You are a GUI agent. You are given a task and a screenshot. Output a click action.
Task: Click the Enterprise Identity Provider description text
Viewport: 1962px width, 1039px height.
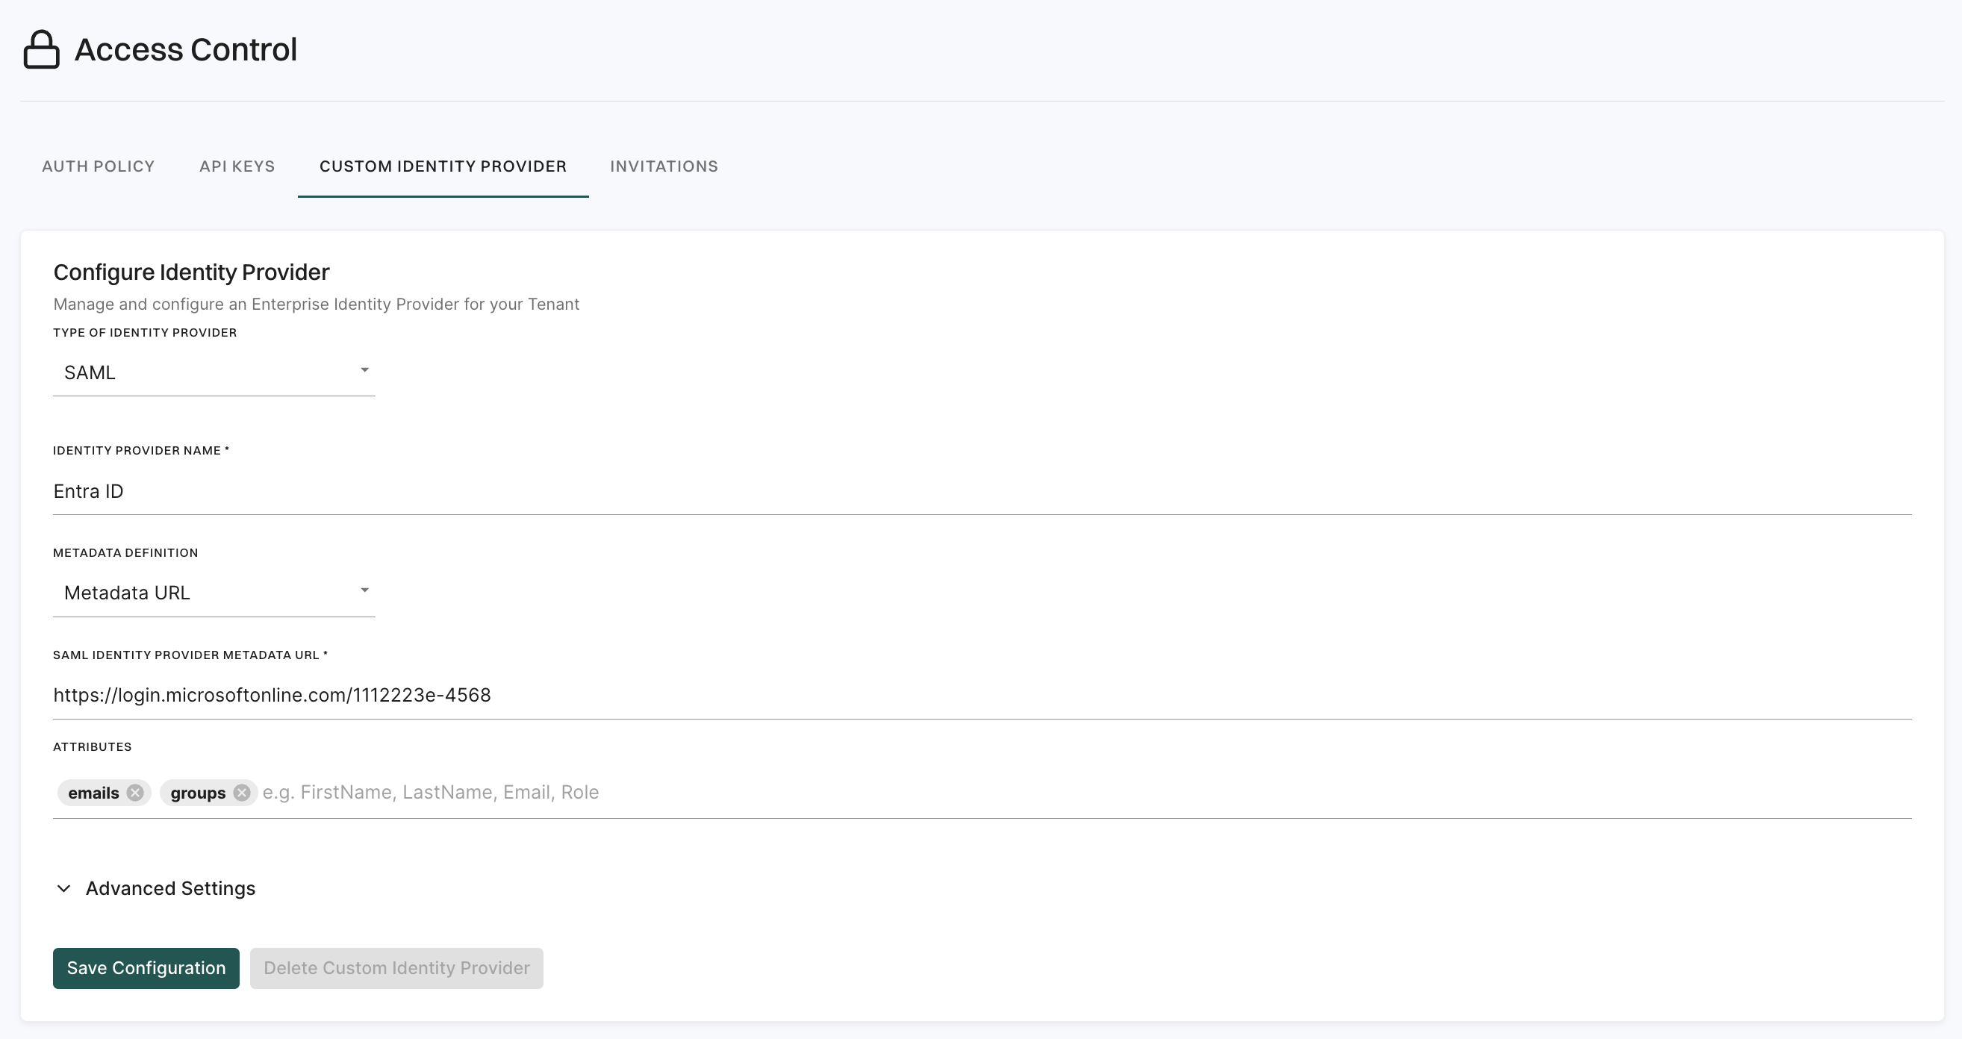(316, 304)
